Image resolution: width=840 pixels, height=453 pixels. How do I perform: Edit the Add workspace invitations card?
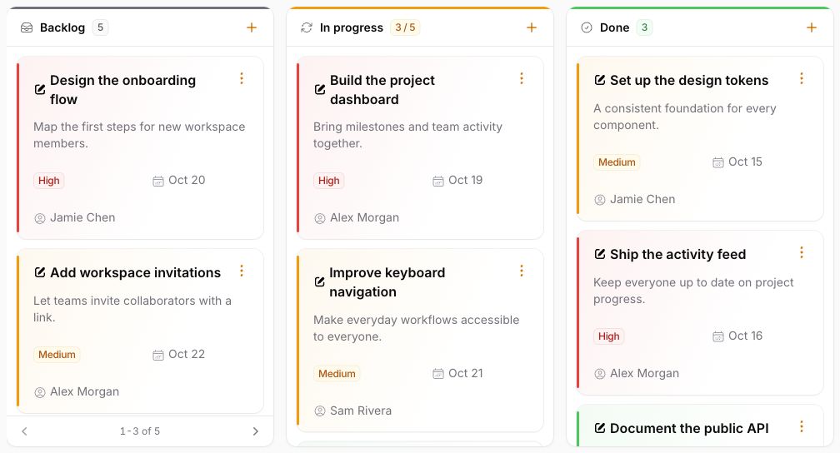[x=40, y=272]
